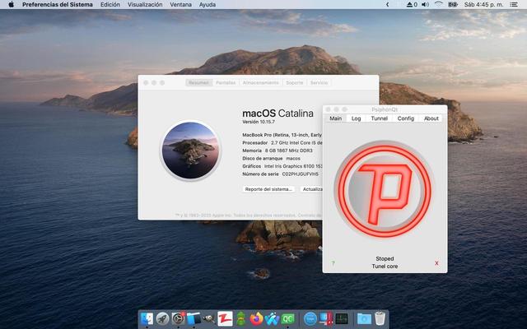Open the blue W app in dock
Viewport: 527px width, 329px height.
(272, 318)
